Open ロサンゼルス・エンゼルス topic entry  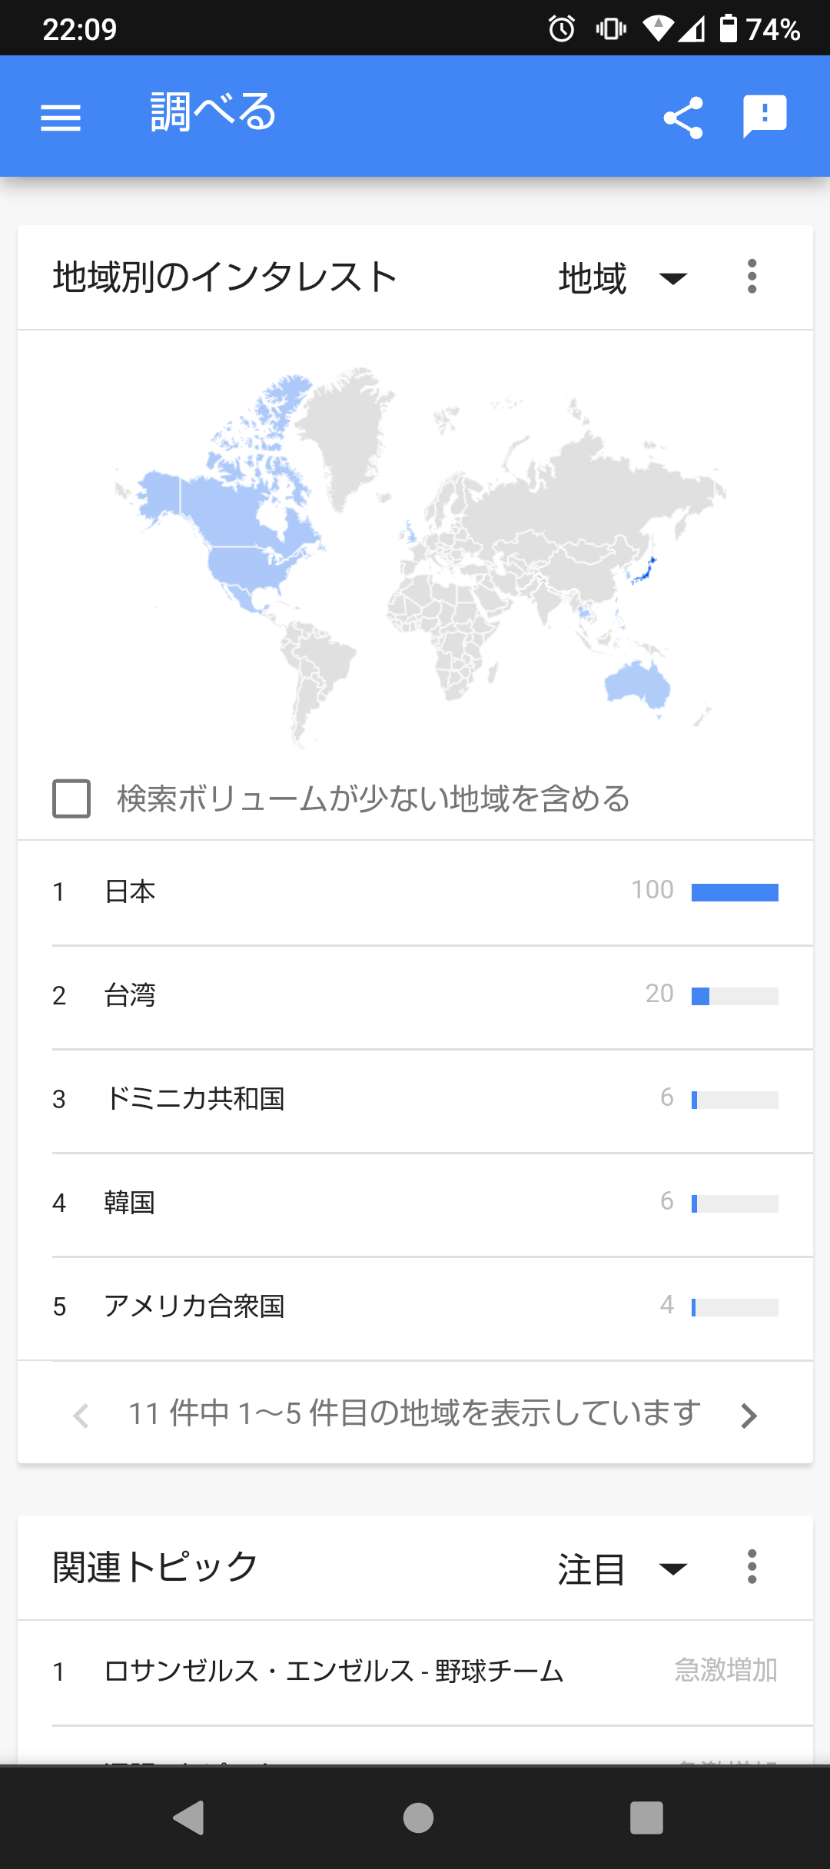415,1672
